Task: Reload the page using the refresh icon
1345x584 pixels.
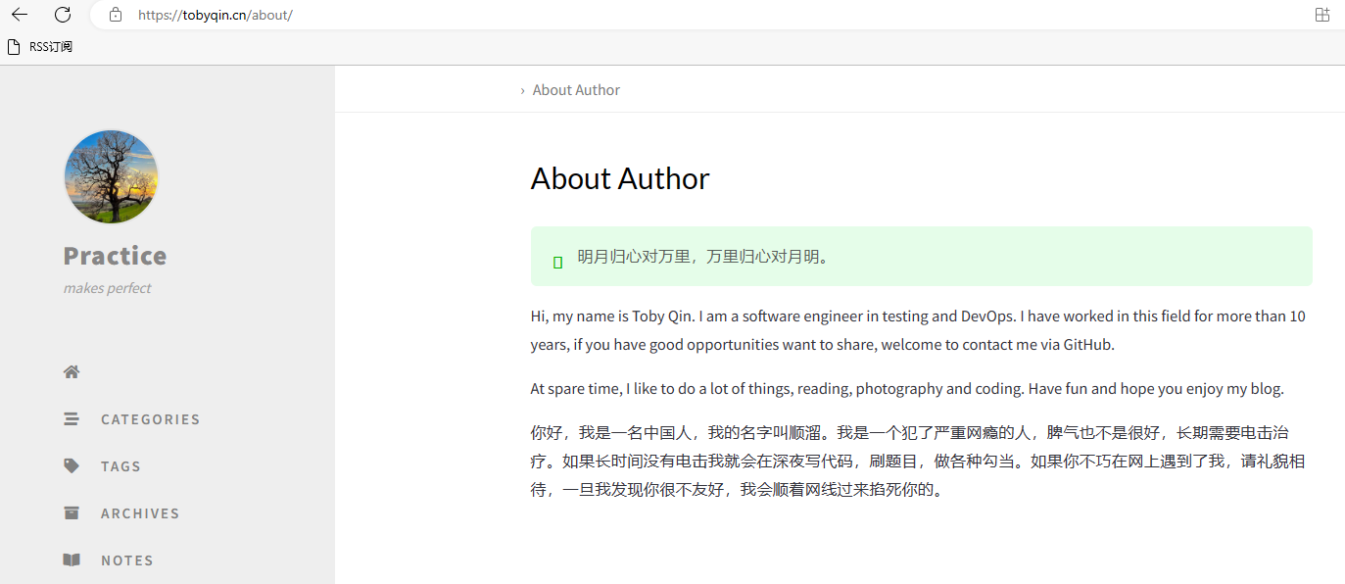Action: (x=62, y=15)
